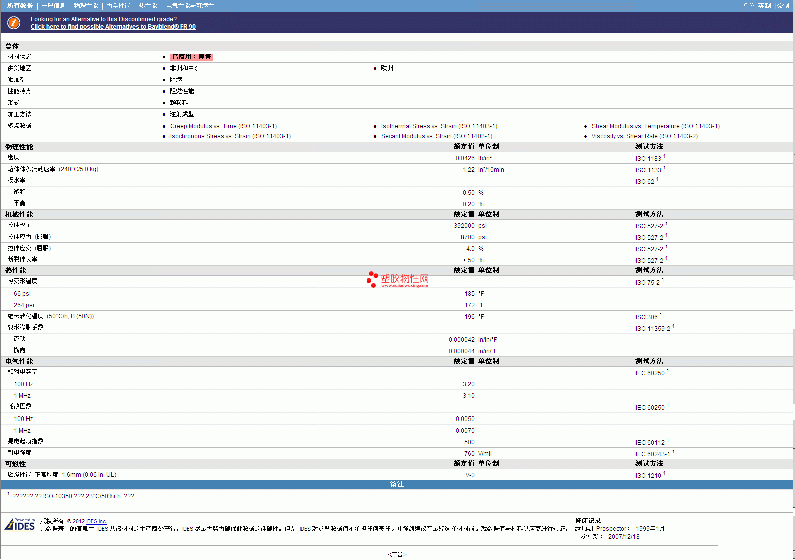Open the 所有数据 tab
Screen dimensions: 795x560
point(20,6)
